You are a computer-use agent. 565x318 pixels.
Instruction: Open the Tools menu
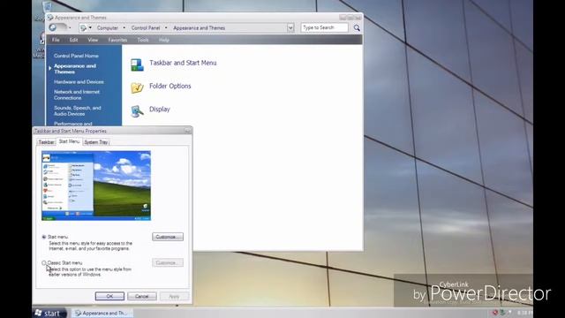143,40
